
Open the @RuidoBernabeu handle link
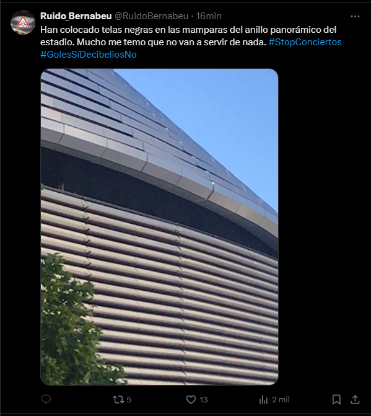point(151,16)
